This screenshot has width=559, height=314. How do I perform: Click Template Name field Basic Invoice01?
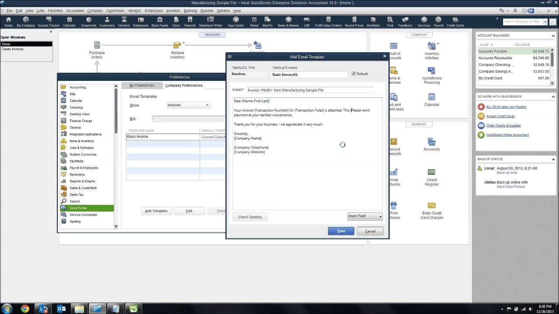(x=310, y=75)
